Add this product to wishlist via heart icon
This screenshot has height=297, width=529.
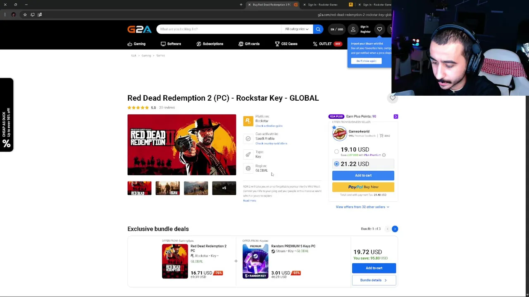(x=393, y=98)
